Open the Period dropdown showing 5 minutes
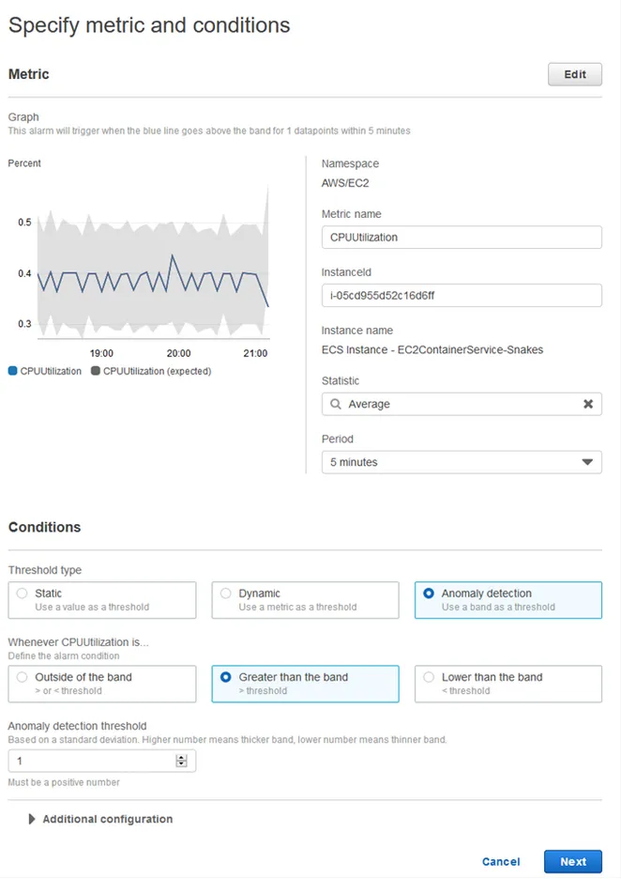 point(461,462)
